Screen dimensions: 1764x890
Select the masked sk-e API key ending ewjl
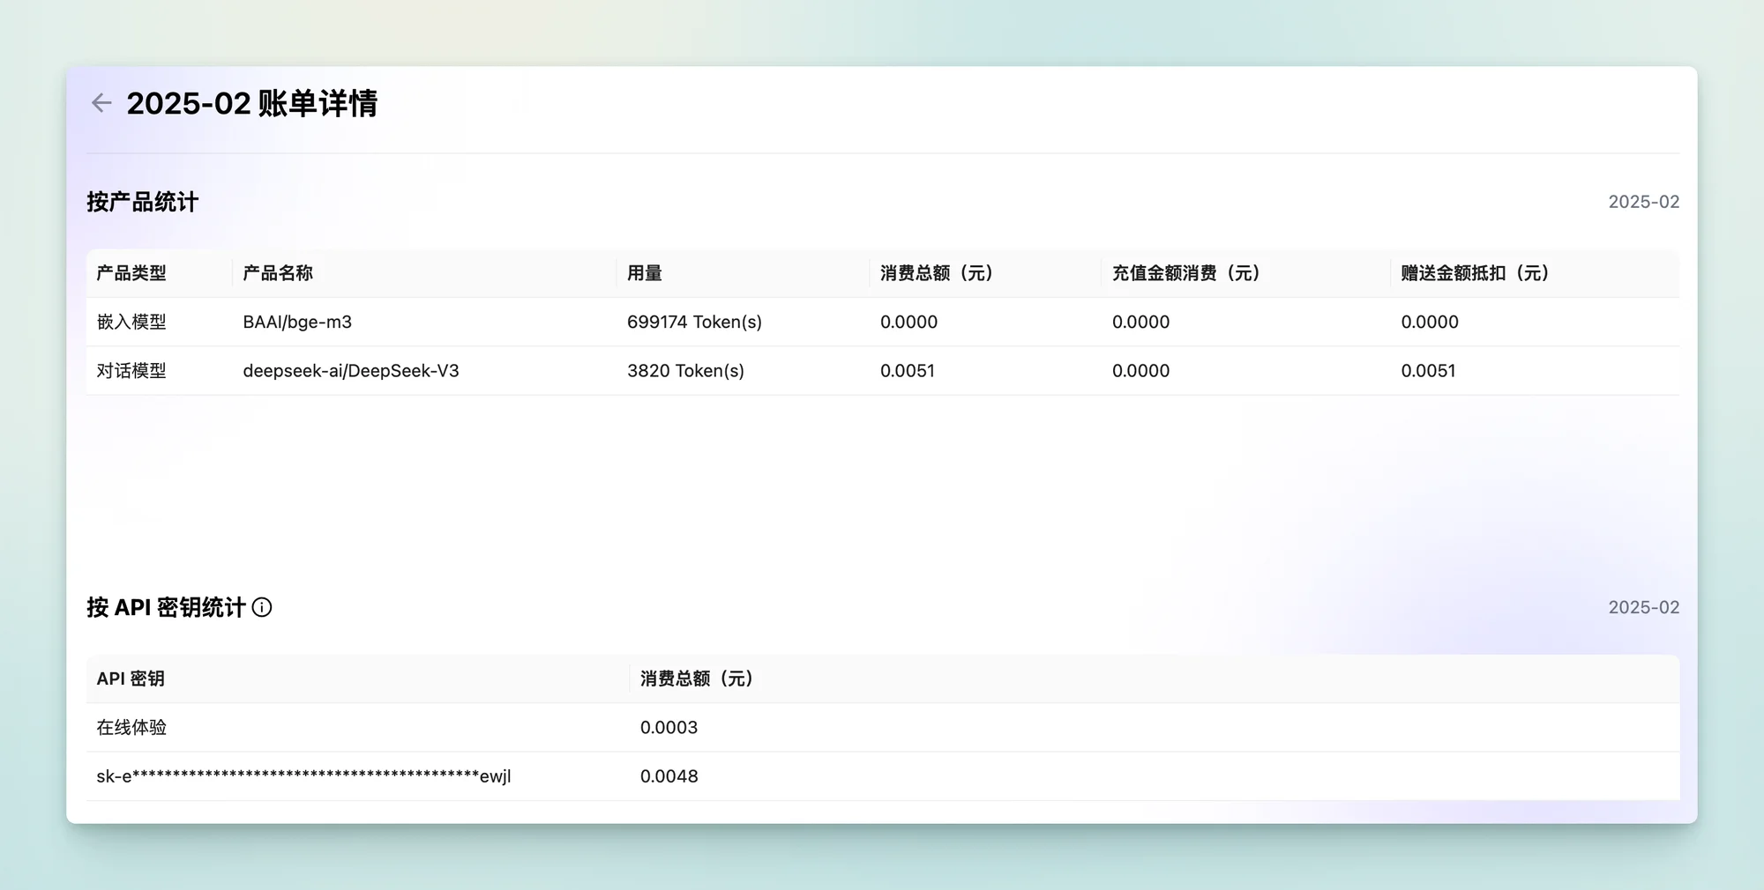click(x=303, y=776)
